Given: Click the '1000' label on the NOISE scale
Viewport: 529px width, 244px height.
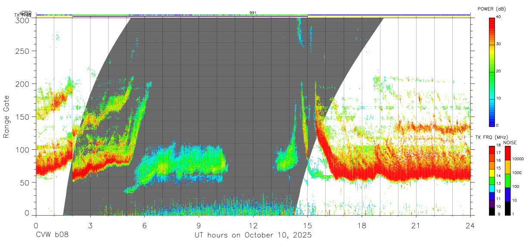Looking at the screenshot, I should 517,173.
